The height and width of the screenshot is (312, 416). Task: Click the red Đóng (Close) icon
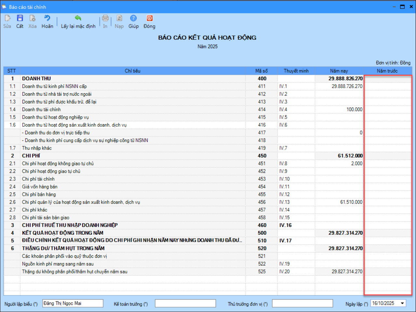coord(149,19)
